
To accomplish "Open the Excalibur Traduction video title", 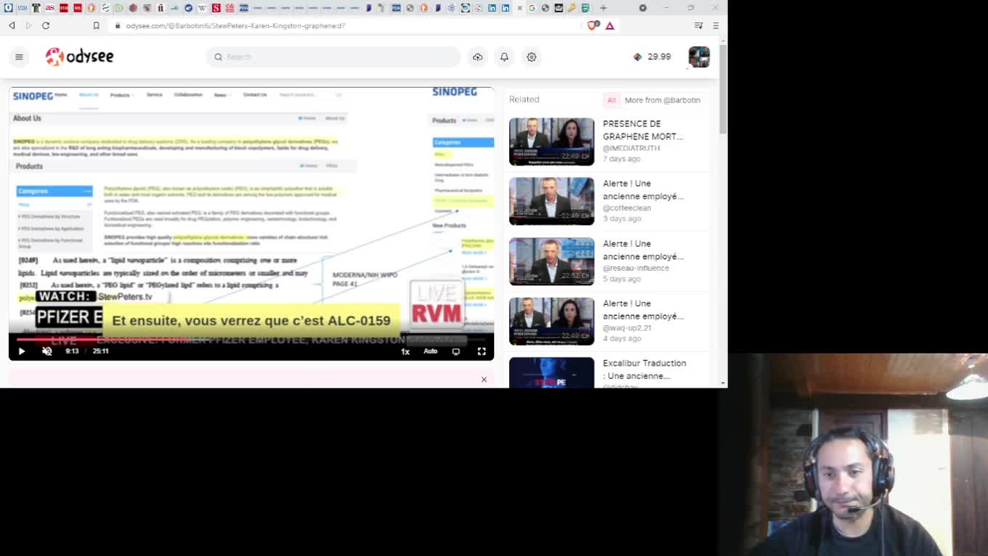I will (x=644, y=369).
